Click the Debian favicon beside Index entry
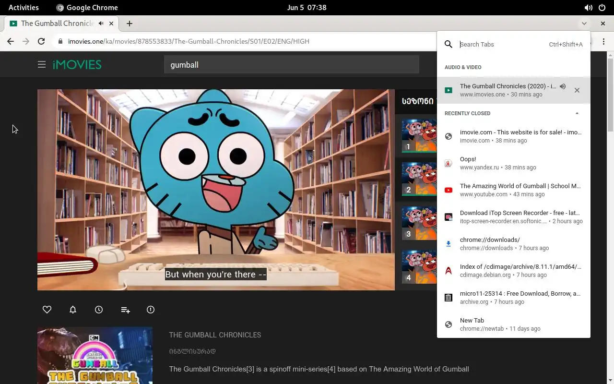Screen dimensions: 614x384 tap(449, 271)
